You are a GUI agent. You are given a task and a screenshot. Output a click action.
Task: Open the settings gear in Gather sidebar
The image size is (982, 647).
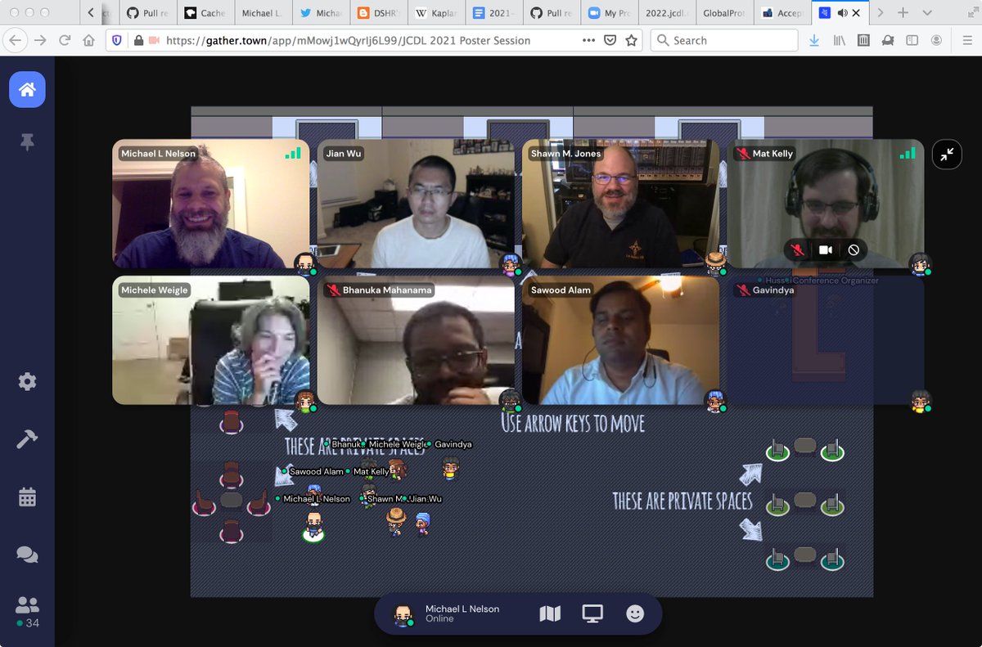(x=27, y=381)
